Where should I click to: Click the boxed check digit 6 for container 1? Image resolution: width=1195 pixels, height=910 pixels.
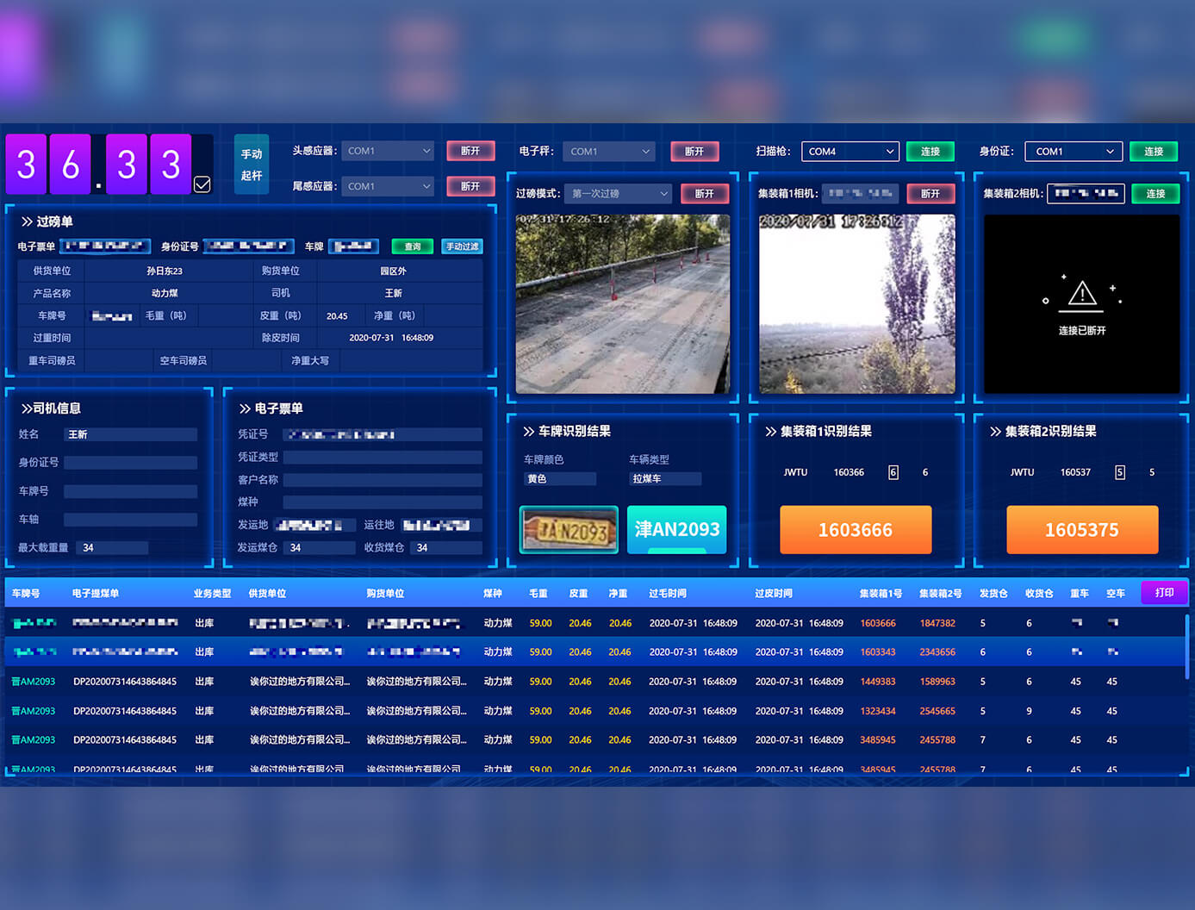pyautogui.click(x=893, y=472)
